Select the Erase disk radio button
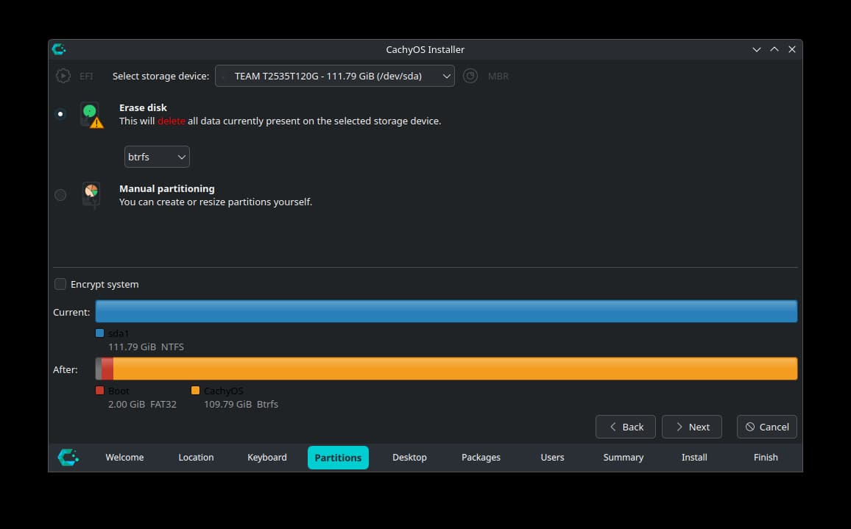The width and height of the screenshot is (851, 529). coord(60,114)
